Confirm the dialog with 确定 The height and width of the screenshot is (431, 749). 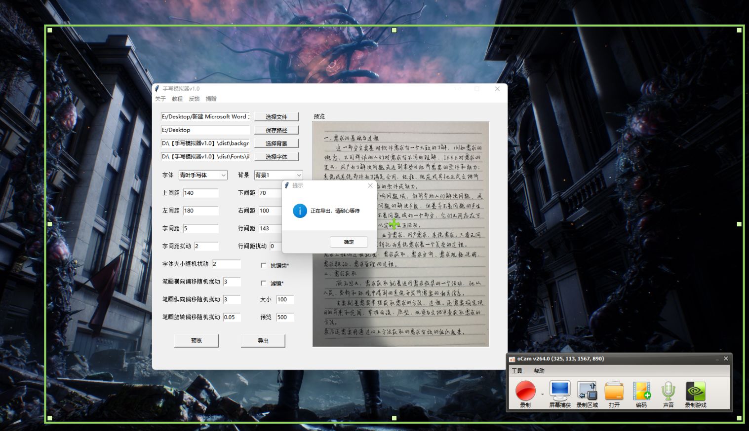click(349, 242)
